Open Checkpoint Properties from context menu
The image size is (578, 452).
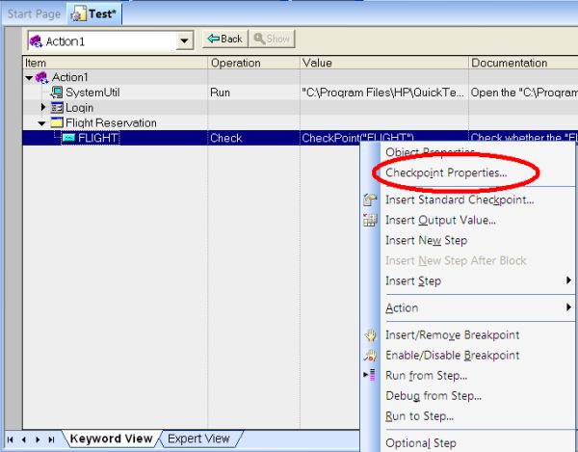pos(446,173)
